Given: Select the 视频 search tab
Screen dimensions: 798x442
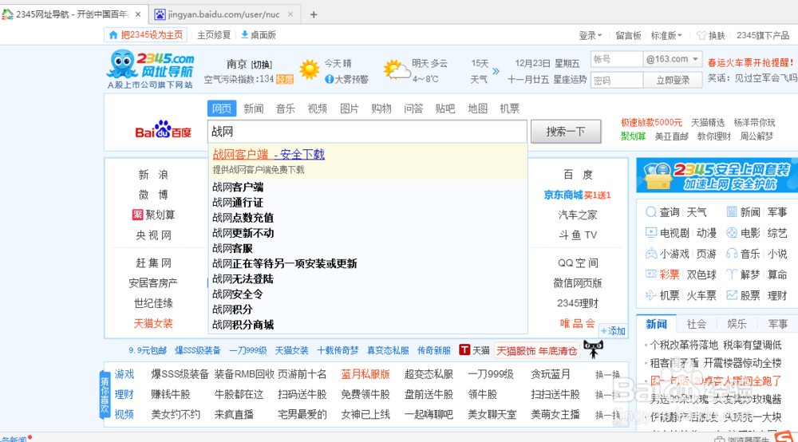Looking at the screenshot, I should pyautogui.click(x=318, y=109).
